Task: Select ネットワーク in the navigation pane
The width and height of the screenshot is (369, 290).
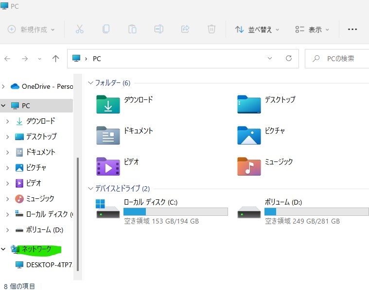Action: click(36, 249)
